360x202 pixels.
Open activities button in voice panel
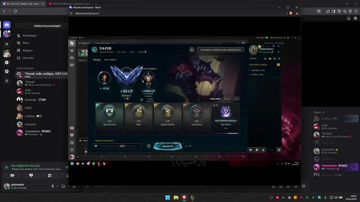(50, 175)
